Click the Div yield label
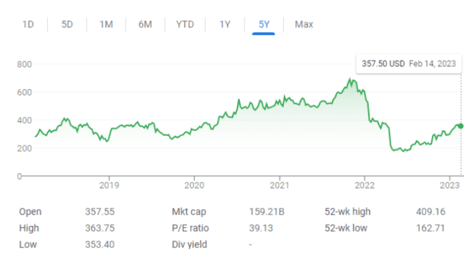The image size is (472, 266). [x=189, y=244]
